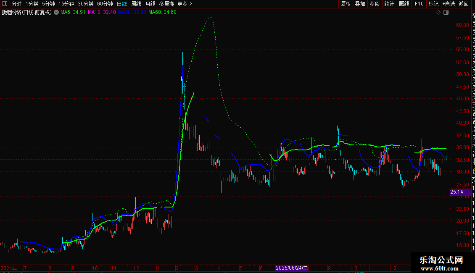Viewport: 475px width, 273px height.
Task: Click the MA60: 34.69 indicator label
Action: click(x=162, y=12)
